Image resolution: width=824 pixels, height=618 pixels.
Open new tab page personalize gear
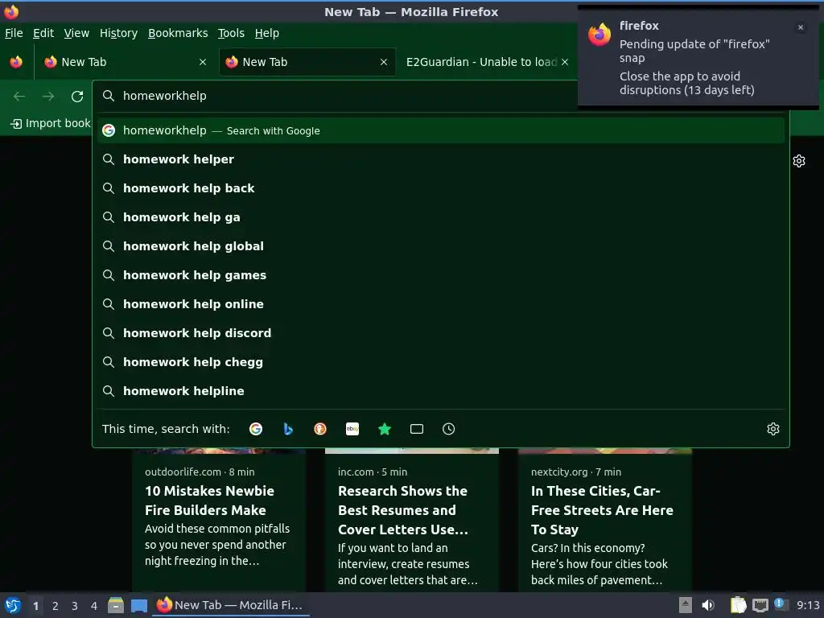click(799, 161)
